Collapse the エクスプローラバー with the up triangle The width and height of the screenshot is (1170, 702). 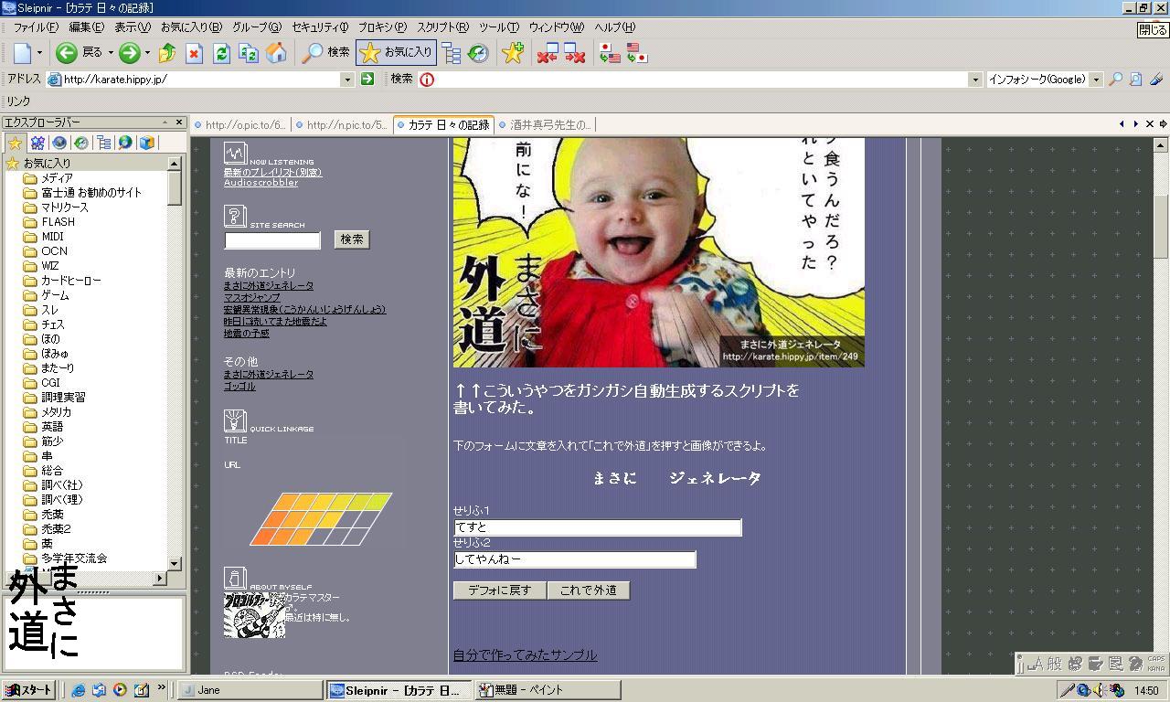[x=165, y=122]
